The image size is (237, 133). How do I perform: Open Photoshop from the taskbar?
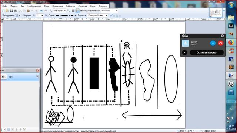click(231, 59)
